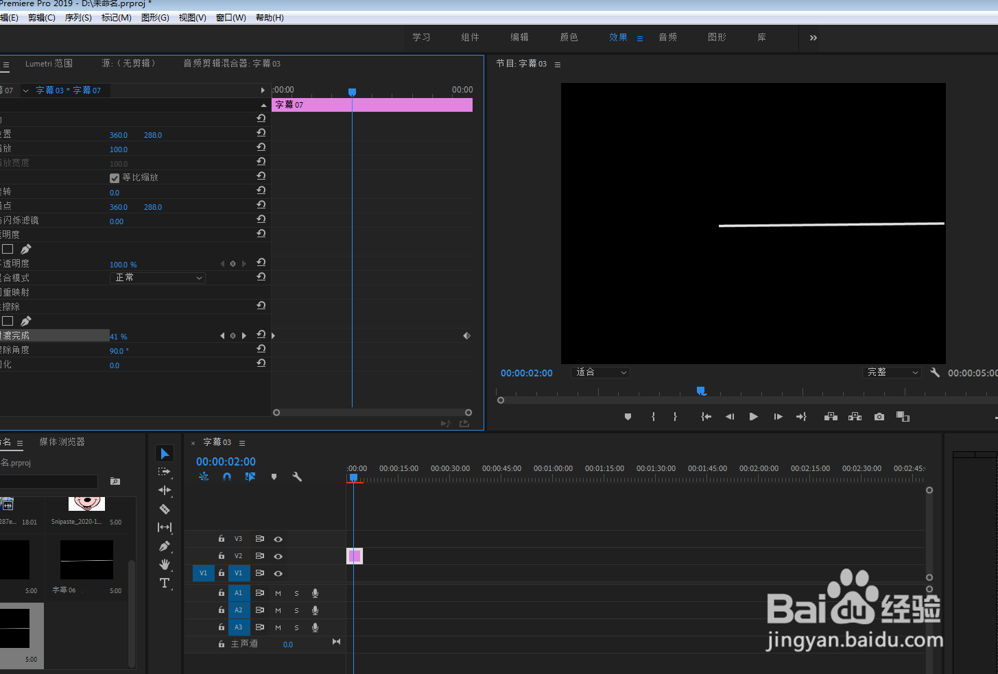This screenshot has height=674, width=998.
Task: Click the Effect Controls timeline playhead
Action: (x=352, y=92)
